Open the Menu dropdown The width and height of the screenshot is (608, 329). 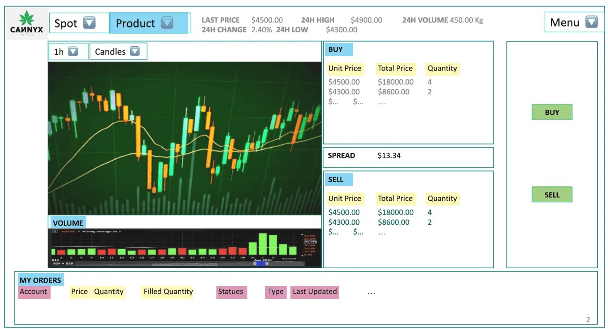pyautogui.click(x=574, y=22)
